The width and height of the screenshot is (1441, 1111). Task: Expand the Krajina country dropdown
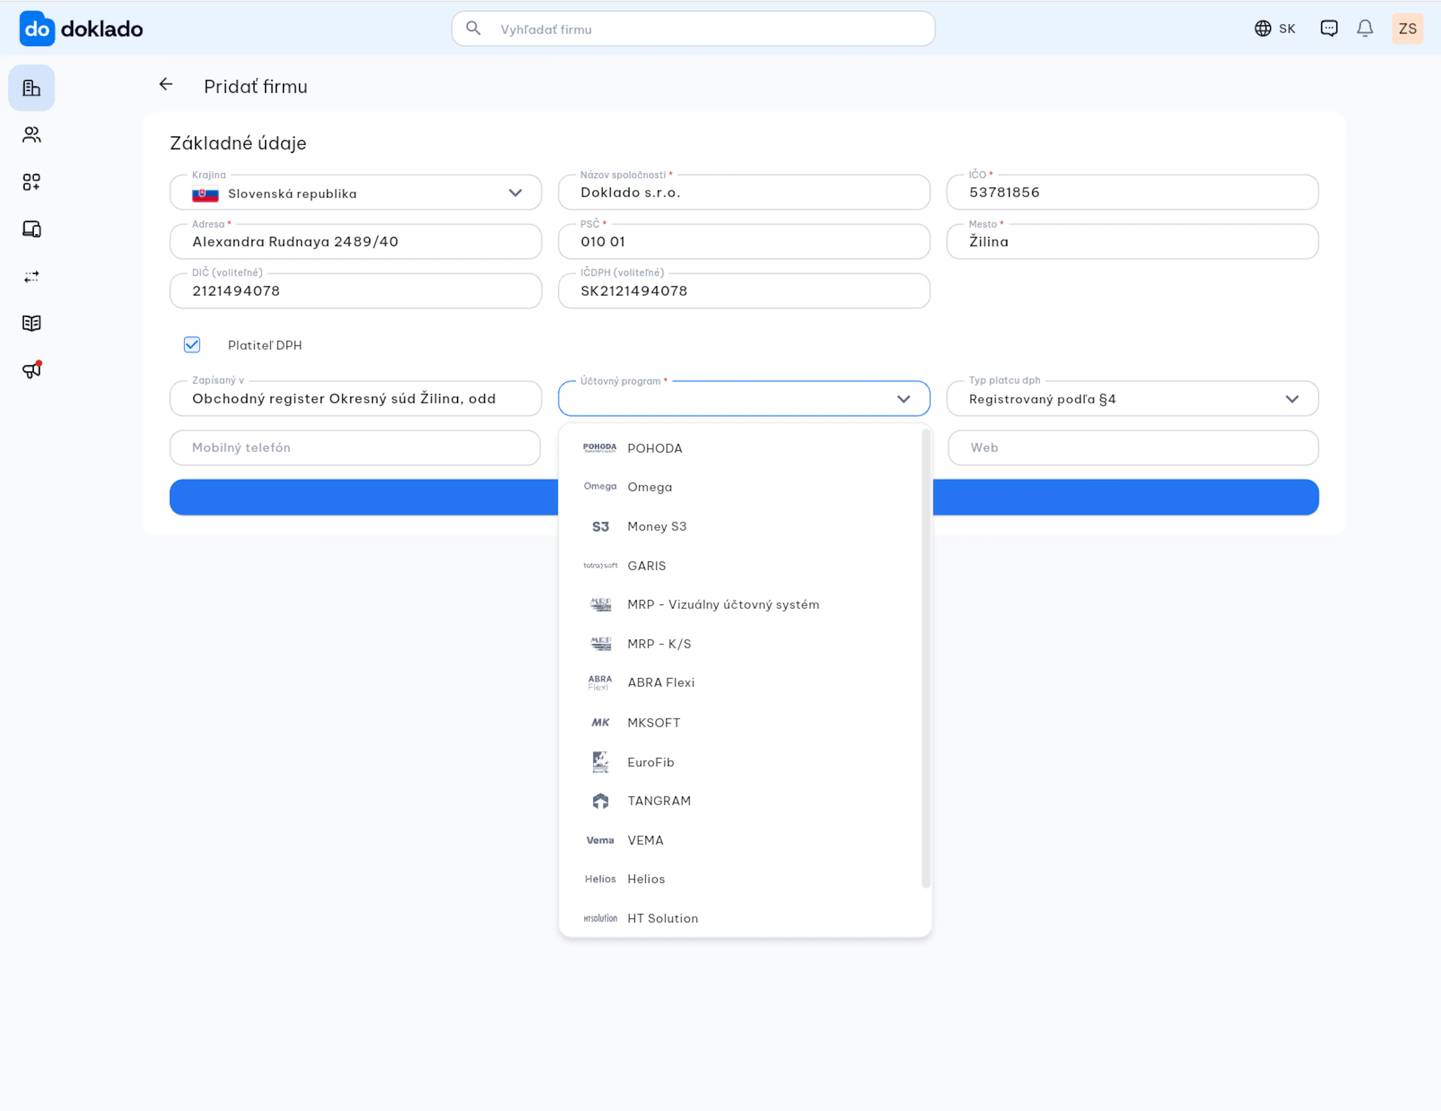click(x=356, y=192)
